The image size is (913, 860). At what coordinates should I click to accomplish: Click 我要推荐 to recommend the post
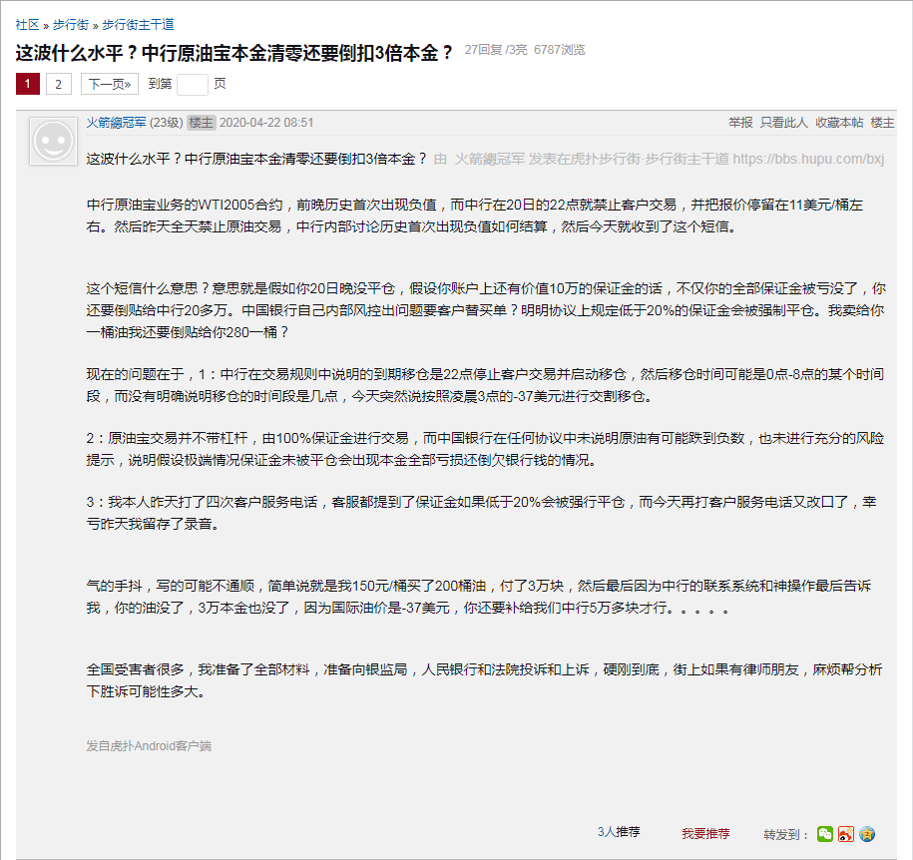[x=705, y=834]
